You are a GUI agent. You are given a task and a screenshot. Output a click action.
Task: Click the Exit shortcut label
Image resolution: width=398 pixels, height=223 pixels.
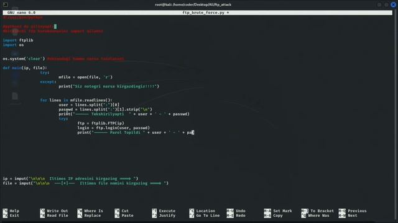pyautogui.click(x=14, y=216)
